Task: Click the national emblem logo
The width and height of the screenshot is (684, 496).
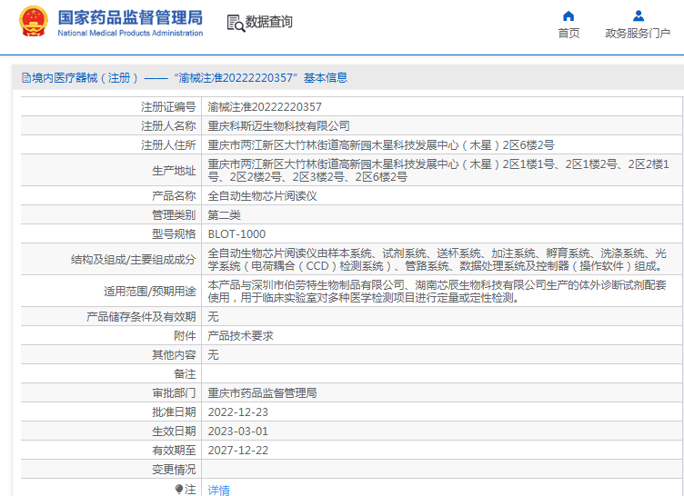Action: tap(34, 22)
